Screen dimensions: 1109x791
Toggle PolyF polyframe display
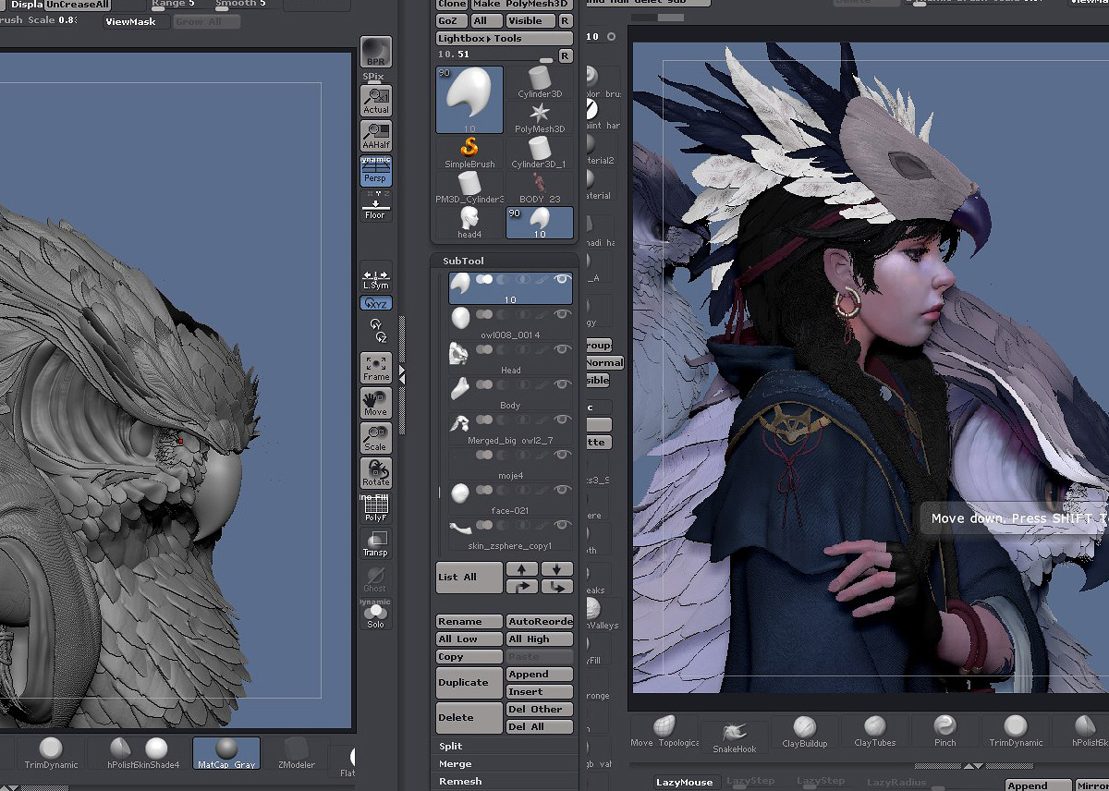(375, 508)
